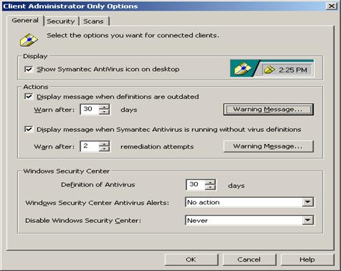Click the large shield icon in desktop preview
The height and width of the screenshot is (271, 341).
click(x=243, y=69)
